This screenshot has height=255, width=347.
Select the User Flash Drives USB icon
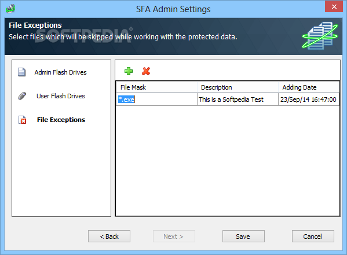click(22, 96)
